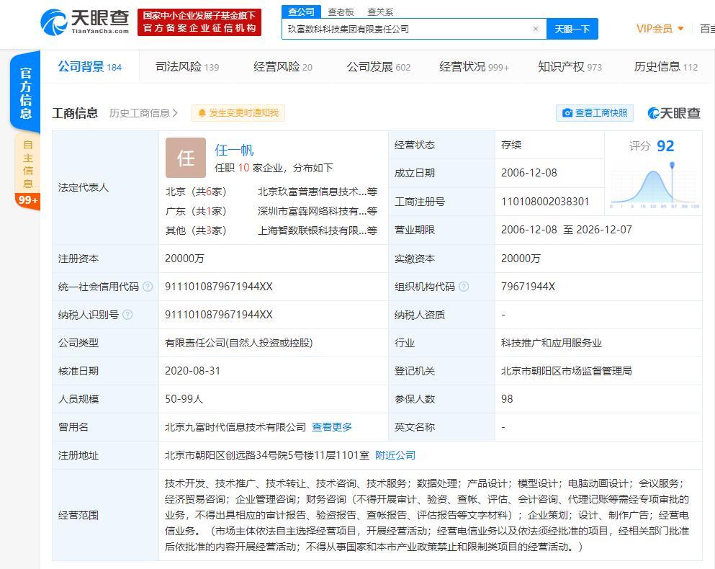Viewport: 715px width, 569px height.
Task: Click the 天眼查 watermark icon on the card
Action: [654, 113]
